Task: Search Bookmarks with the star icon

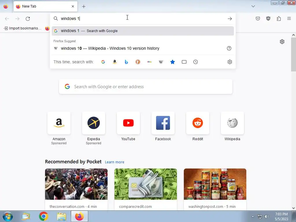Action: (173, 62)
